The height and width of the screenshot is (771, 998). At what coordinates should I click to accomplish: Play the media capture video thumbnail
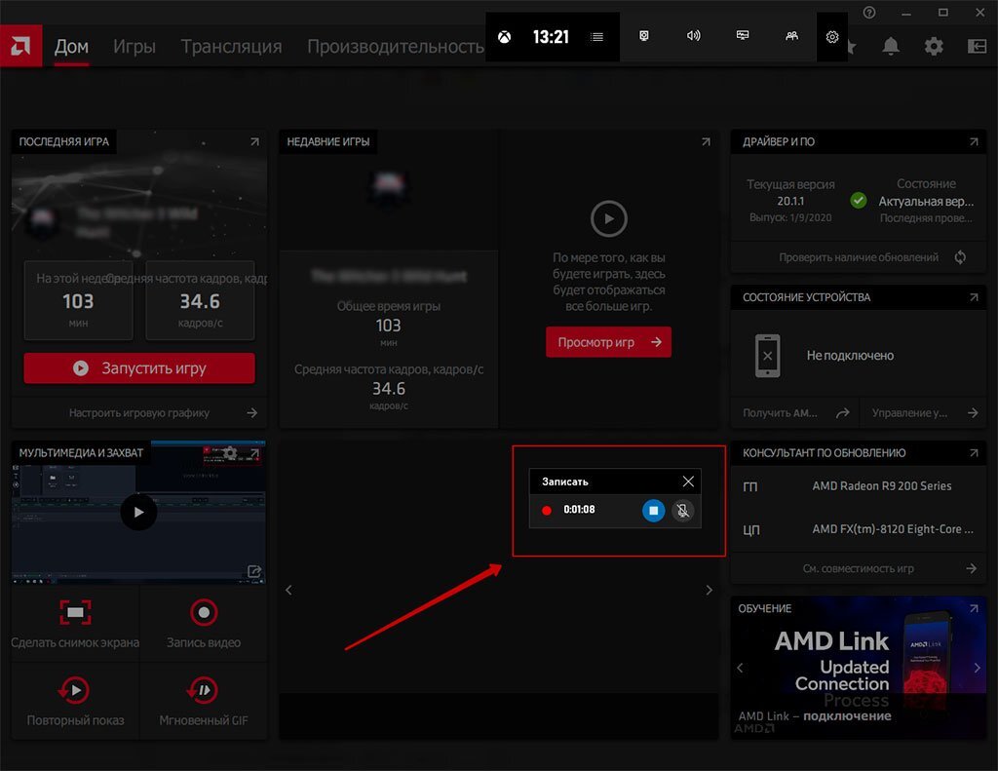pos(138,512)
